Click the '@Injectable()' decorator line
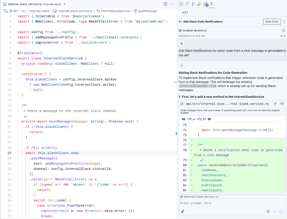Viewport: 287px width, 219px height. 30,53
